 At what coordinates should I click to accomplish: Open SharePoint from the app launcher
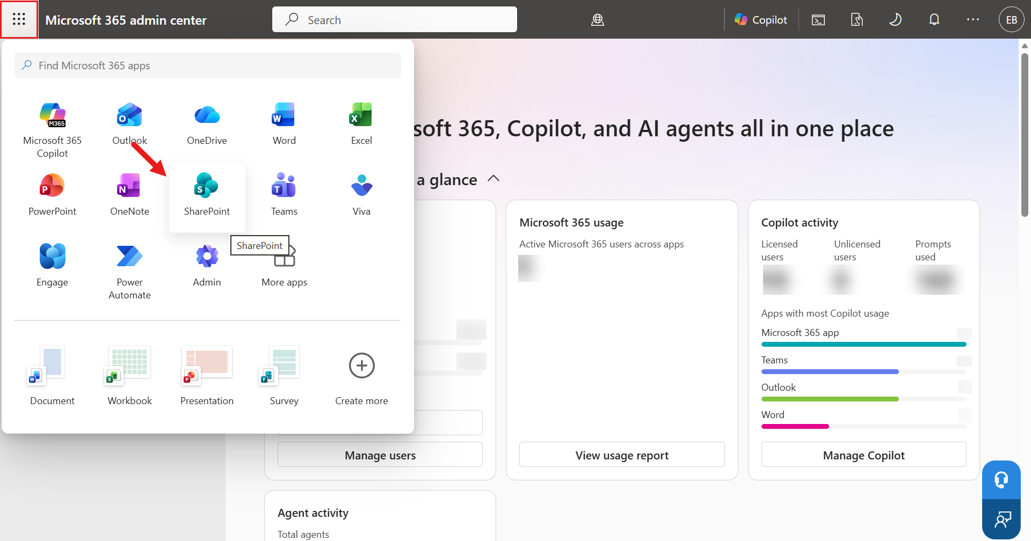point(207,196)
